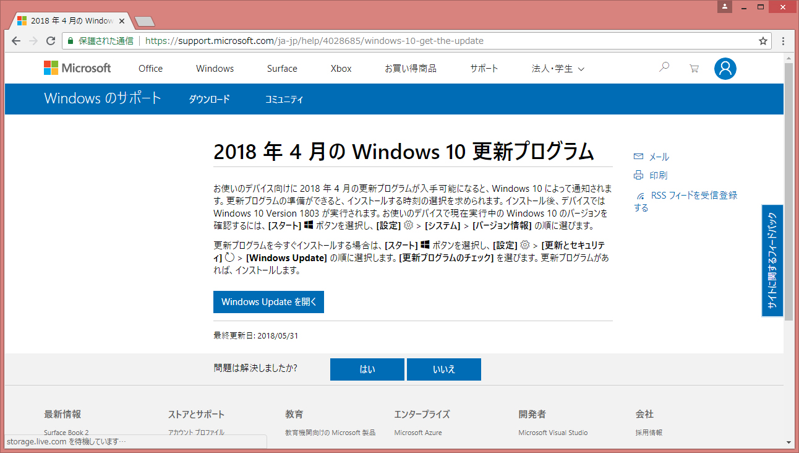Viewport: 799px width, 453px height.
Task: Click the Windows Update を開く button
Action: tap(268, 302)
